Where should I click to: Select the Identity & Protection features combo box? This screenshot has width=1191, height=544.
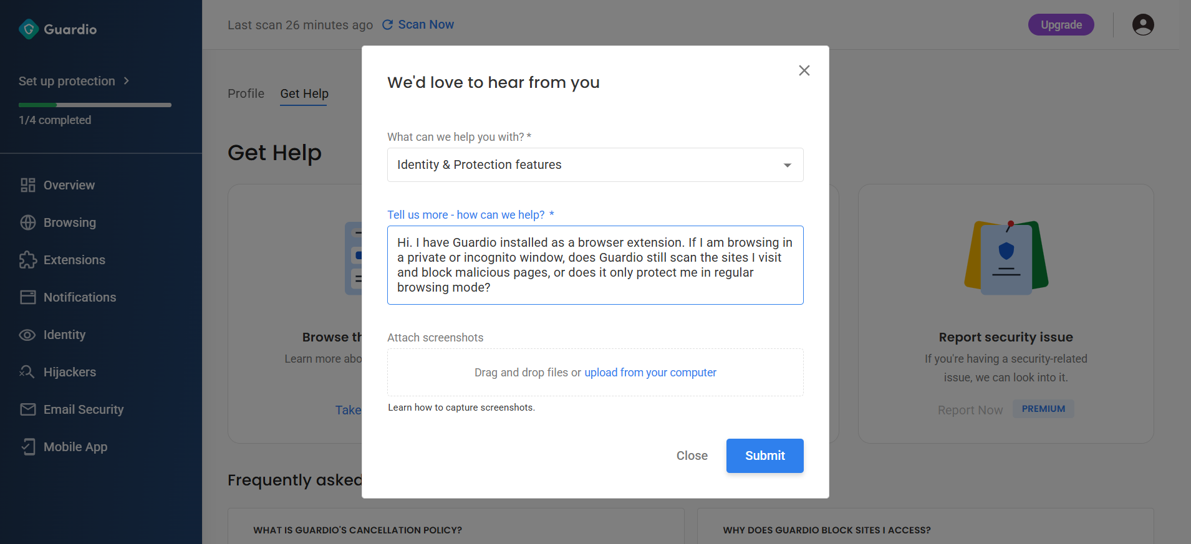click(x=595, y=165)
